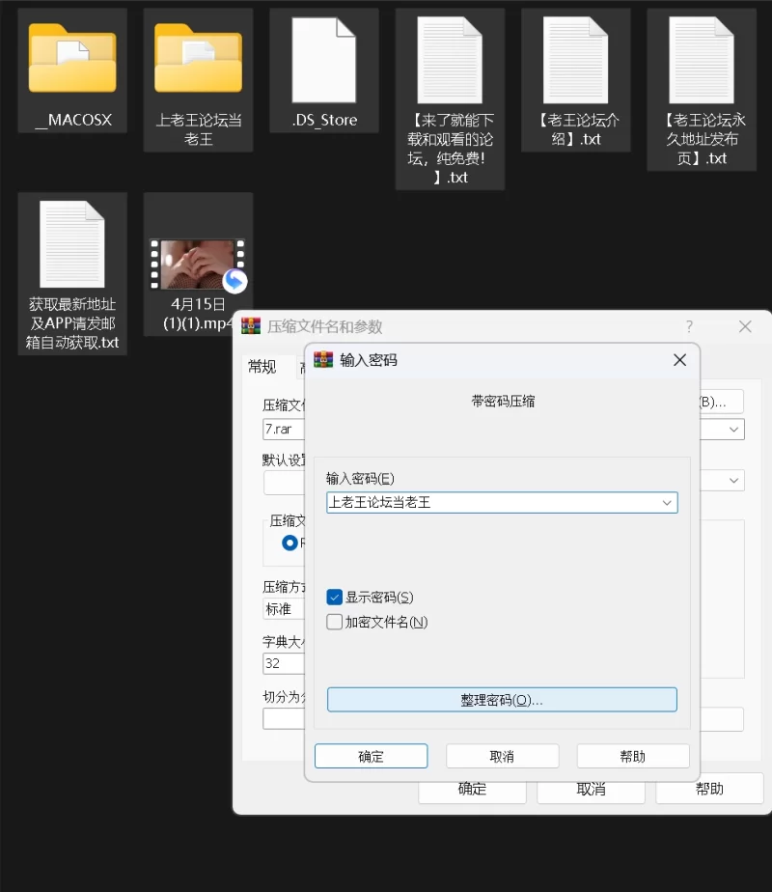Select the radio button under 压缩文件格式
Image resolution: width=772 pixels, height=892 pixels.
(x=289, y=543)
